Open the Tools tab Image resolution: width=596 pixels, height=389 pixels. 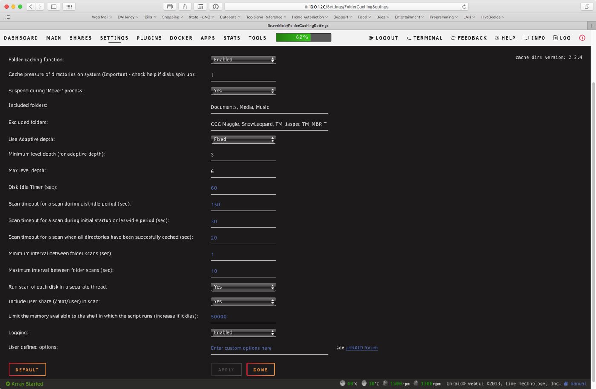257,38
